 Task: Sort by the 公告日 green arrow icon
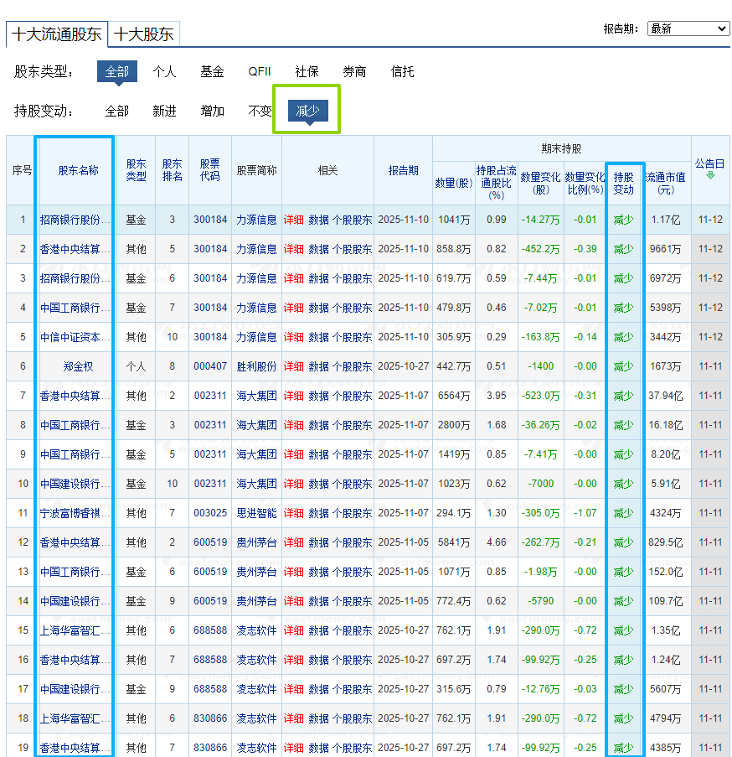[710, 176]
